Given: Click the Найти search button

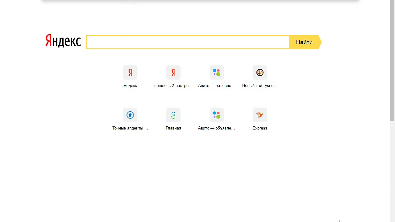Looking at the screenshot, I should pyautogui.click(x=305, y=42).
